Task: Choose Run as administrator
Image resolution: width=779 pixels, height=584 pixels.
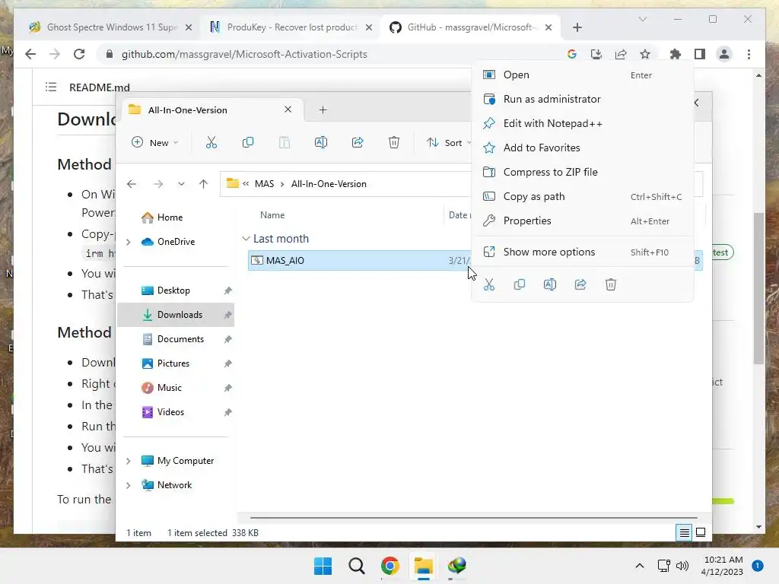Action: click(x=582, y=100)
